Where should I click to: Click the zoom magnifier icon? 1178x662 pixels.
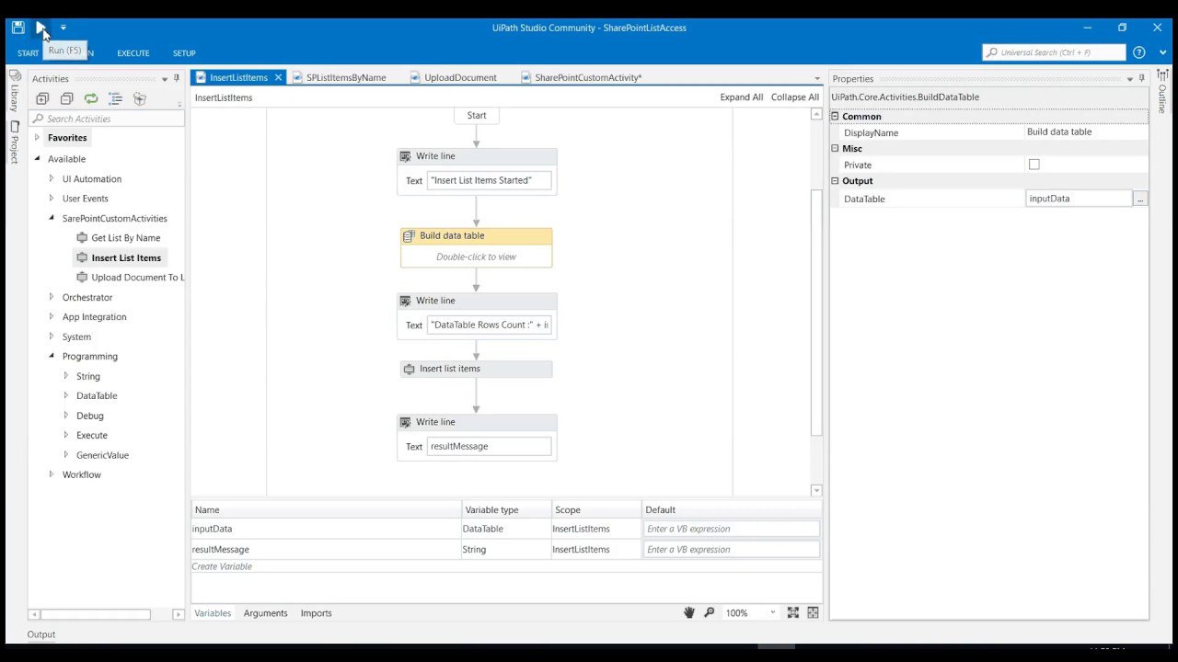tap(710, 613)
